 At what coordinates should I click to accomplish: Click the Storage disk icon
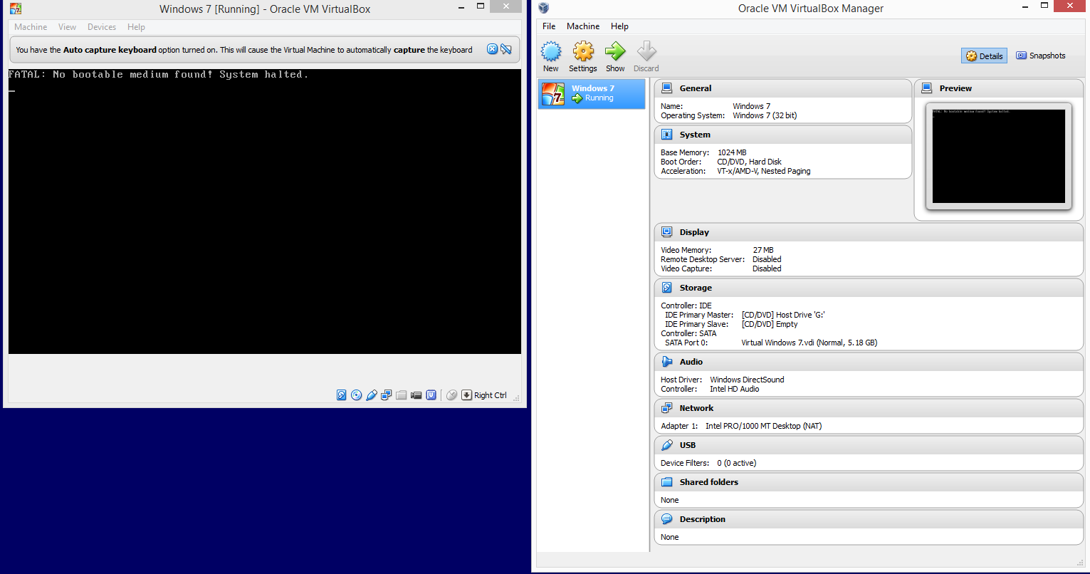click(667, 288)
